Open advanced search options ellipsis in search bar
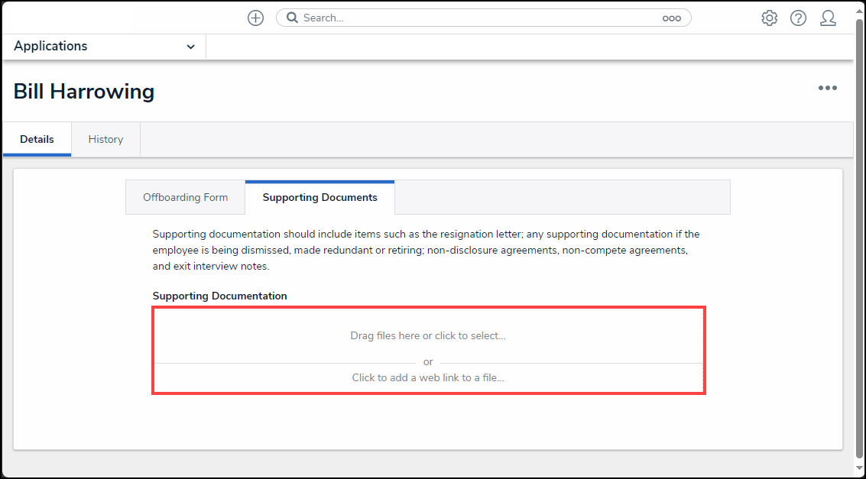The width and height of the screenshot is (866, 479). click(x=671, y=18)
